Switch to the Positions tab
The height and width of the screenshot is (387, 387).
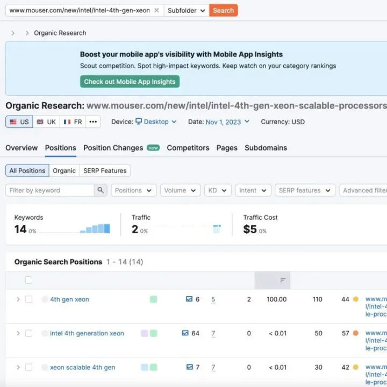(60, 148)
